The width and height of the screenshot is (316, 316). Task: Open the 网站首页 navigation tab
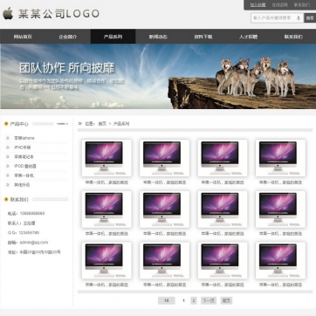23,37
